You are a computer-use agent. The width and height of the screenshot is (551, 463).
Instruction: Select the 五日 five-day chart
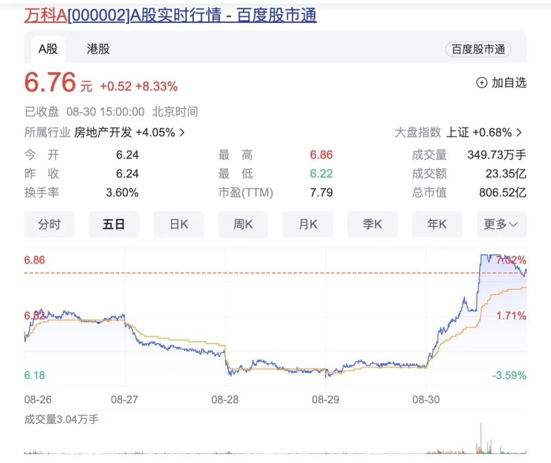pyautogui.click(x=114, y=224)
